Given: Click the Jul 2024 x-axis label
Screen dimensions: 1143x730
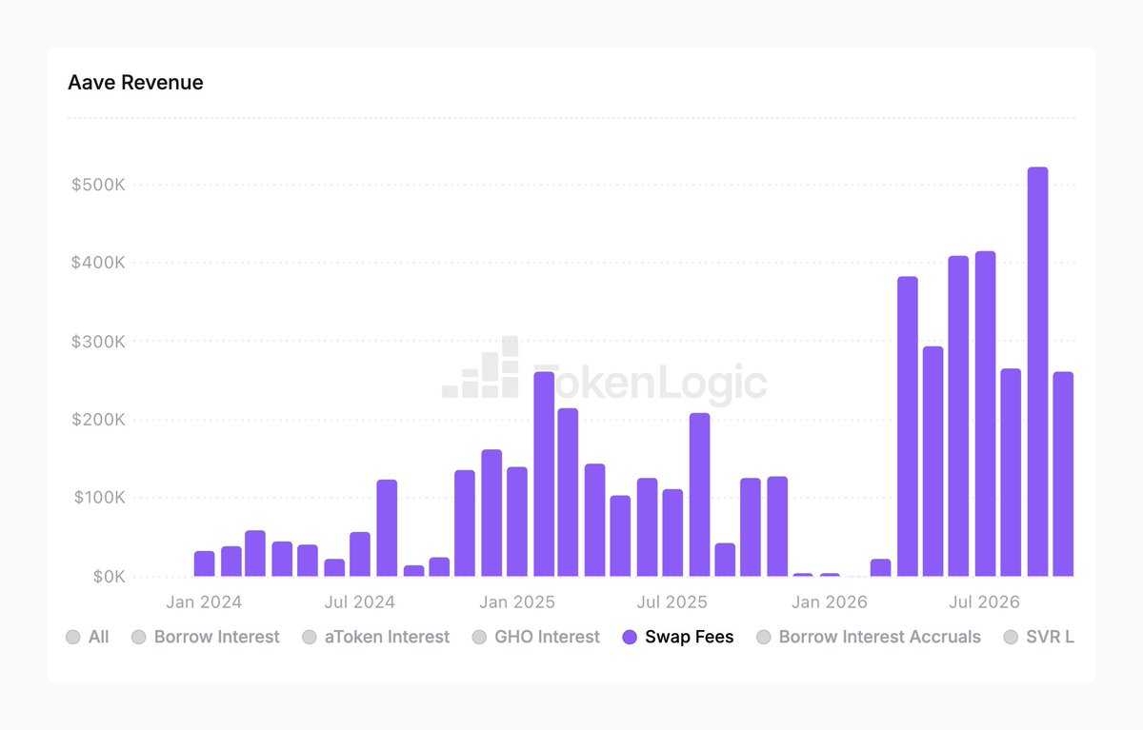Looking at the screenshot, I should [360, 602].
